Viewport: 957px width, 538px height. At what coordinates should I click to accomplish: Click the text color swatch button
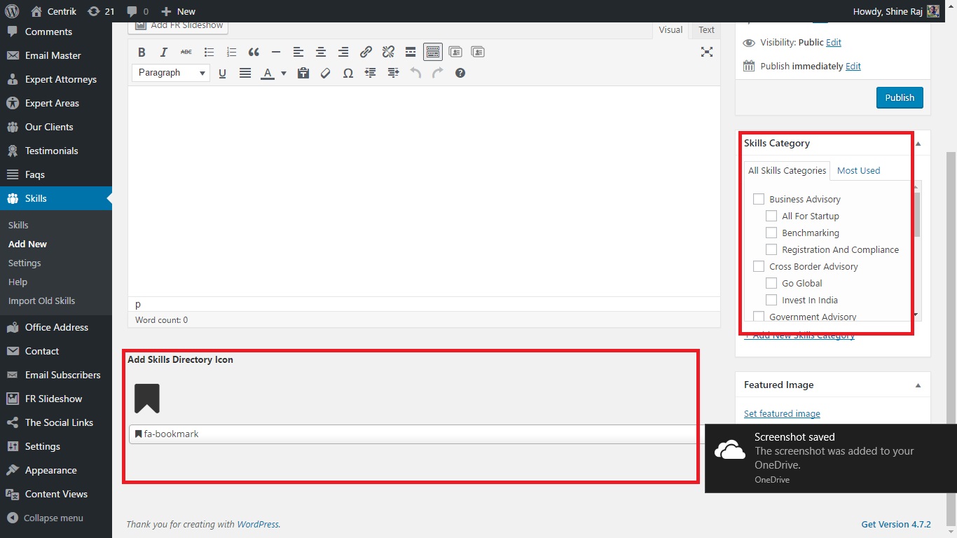[x=267, y=73]
